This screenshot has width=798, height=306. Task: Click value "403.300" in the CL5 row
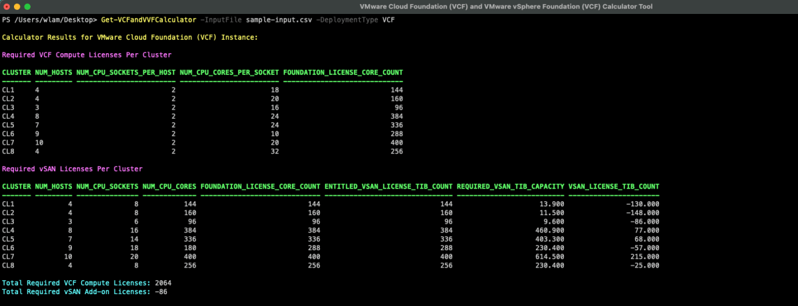(x=550, y=239)
